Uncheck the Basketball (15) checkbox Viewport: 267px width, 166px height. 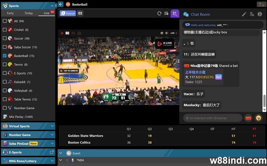click(5, 56)
